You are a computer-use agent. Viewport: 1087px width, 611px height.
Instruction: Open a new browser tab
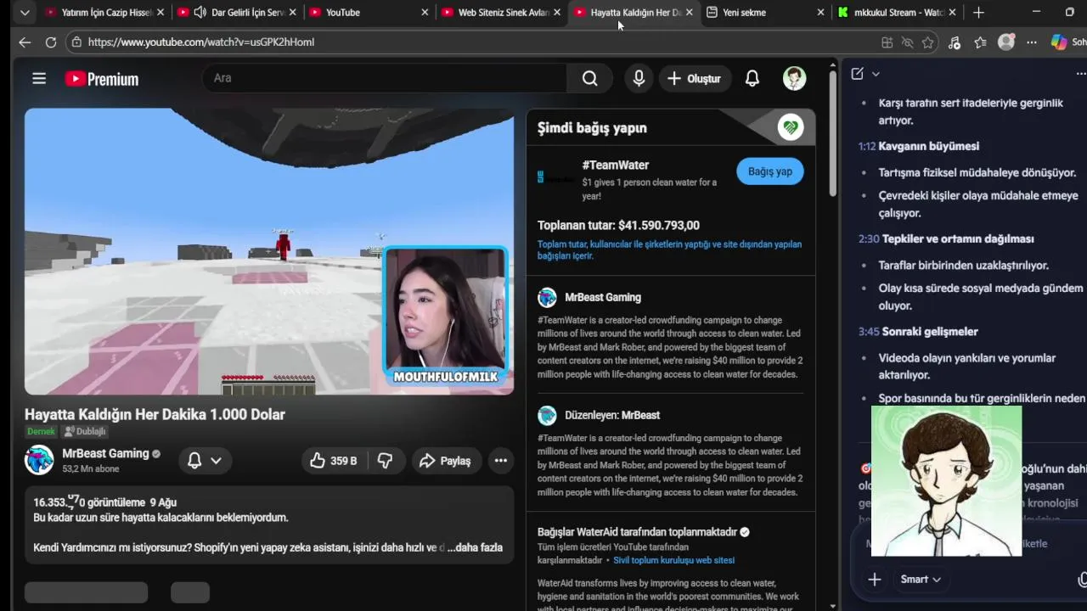pos(978,13)
